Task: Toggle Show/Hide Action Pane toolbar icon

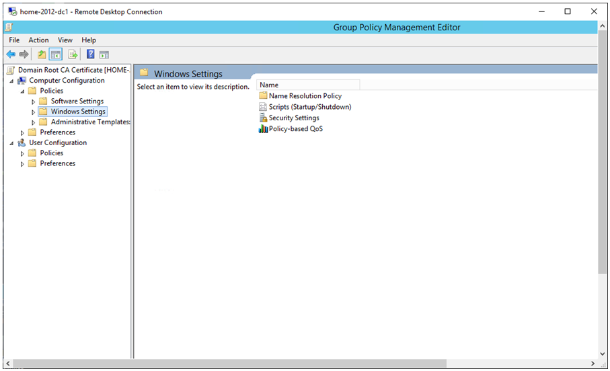Action: 104,55
